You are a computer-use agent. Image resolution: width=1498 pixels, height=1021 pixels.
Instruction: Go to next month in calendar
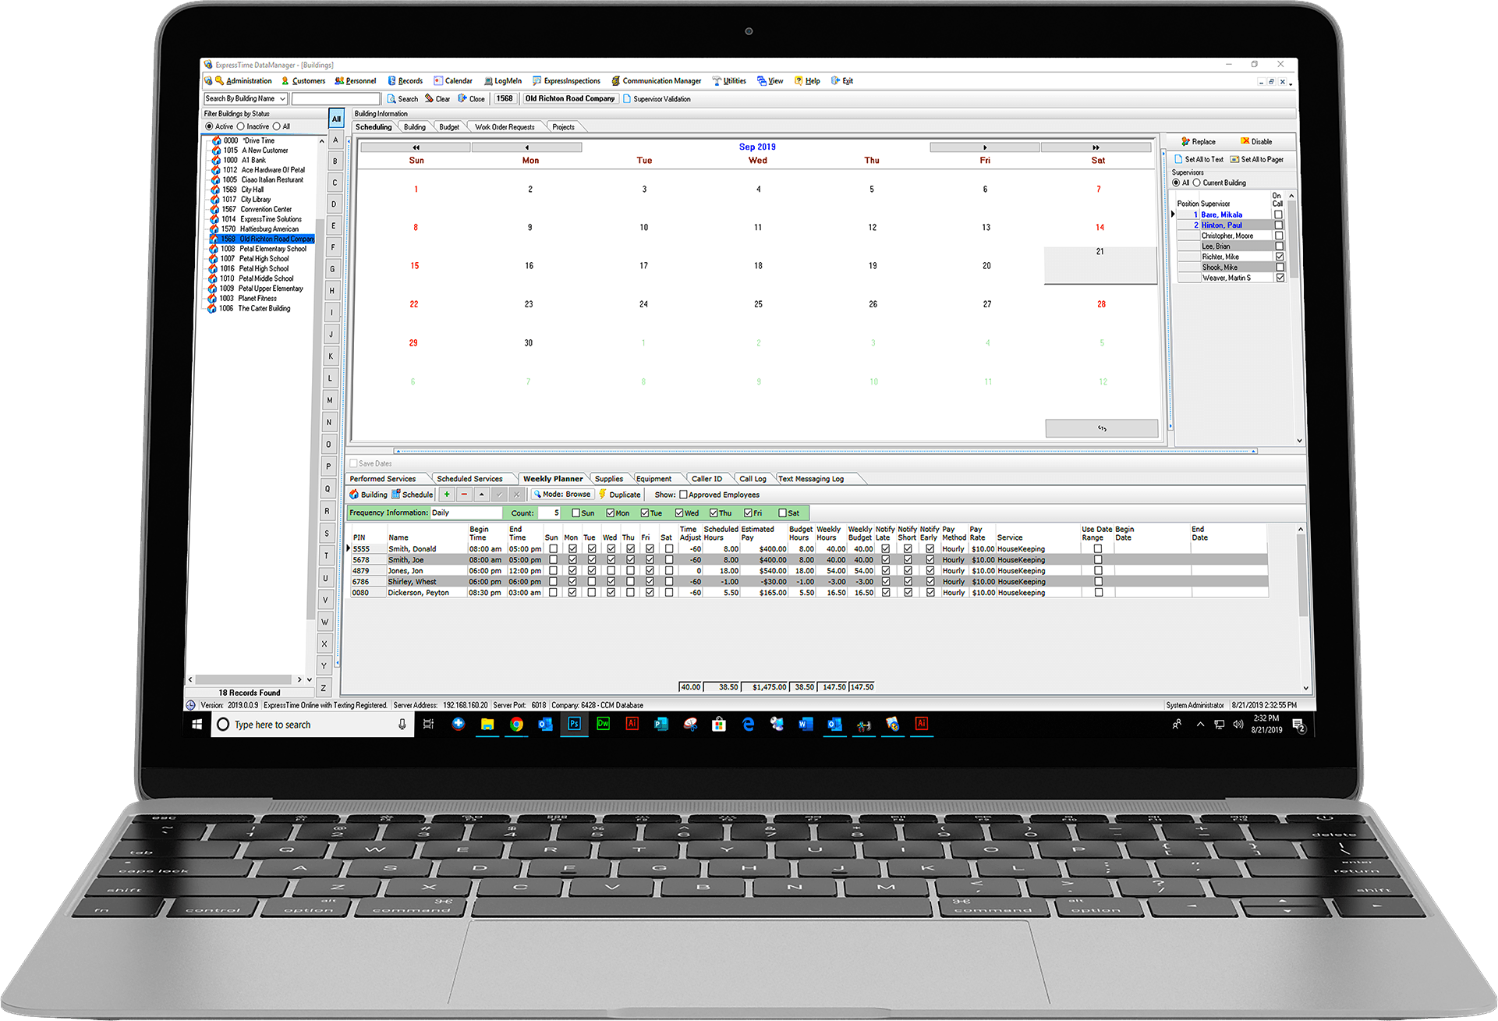[985, 147]
